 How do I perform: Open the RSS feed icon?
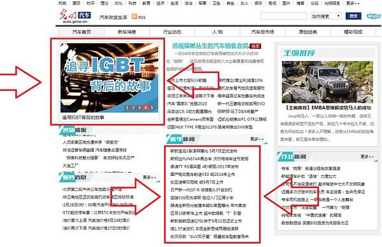click(134, 17)
